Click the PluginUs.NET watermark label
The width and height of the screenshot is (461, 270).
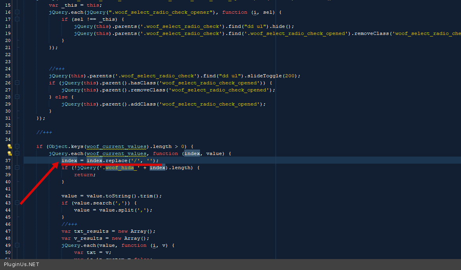22,265
